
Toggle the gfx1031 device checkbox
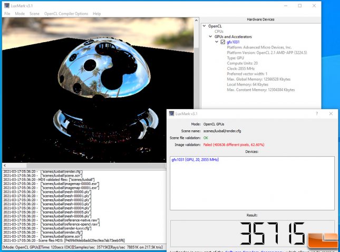pyautogui.click(x=222, y=42)
